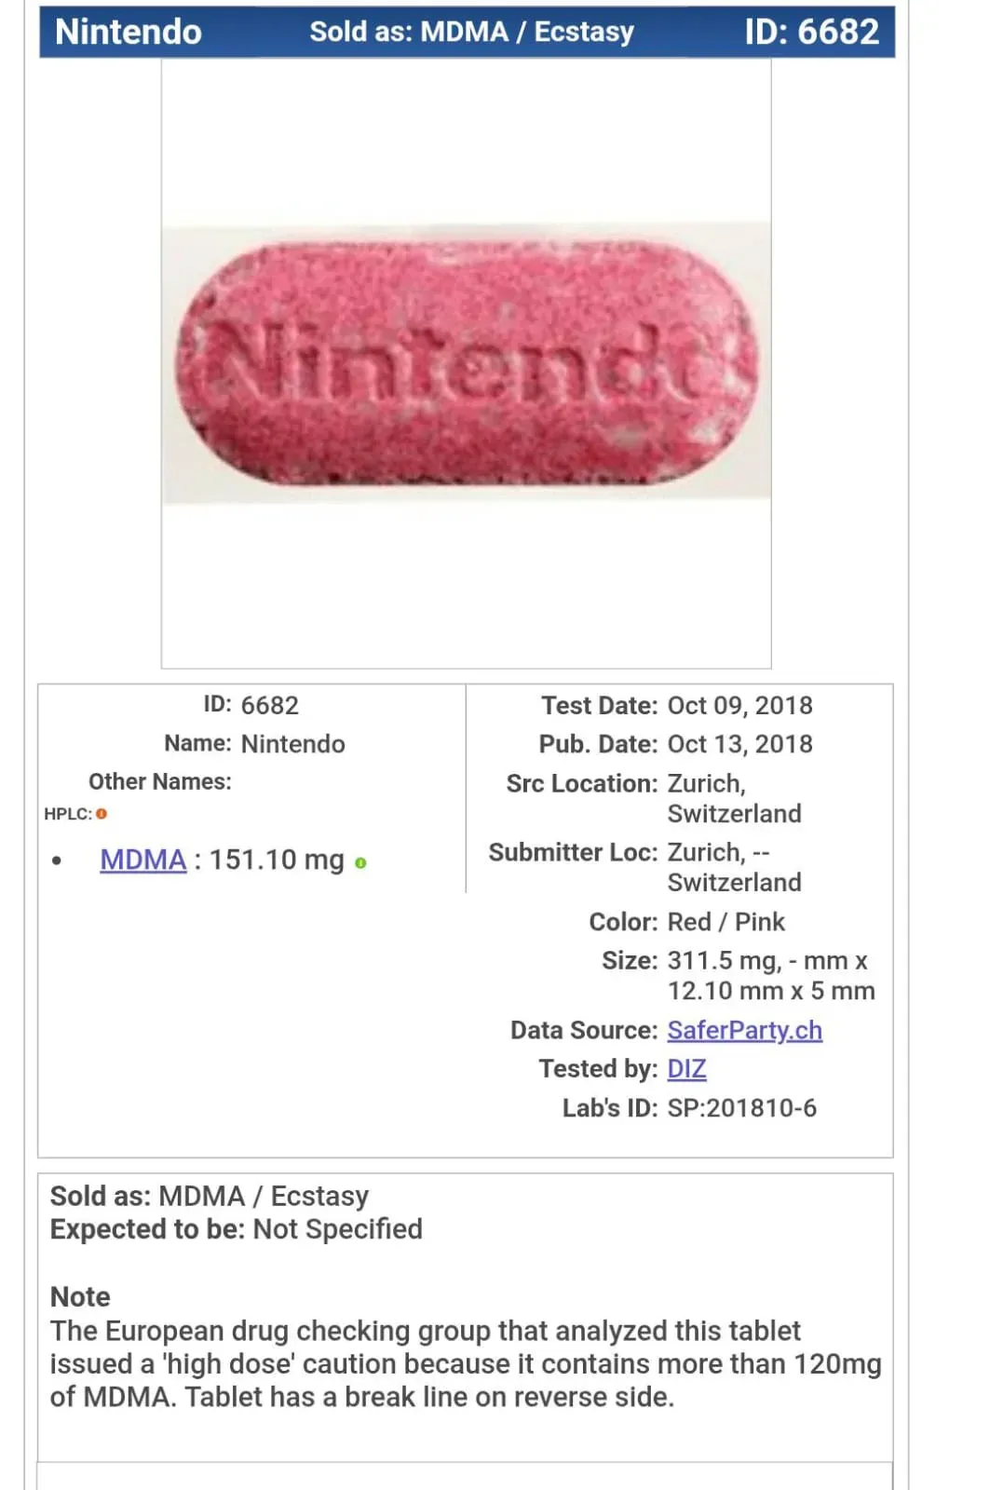Click the Note heading
Image resolution: width=990 pixels, height=1490 pixels.
point(80,1296)
